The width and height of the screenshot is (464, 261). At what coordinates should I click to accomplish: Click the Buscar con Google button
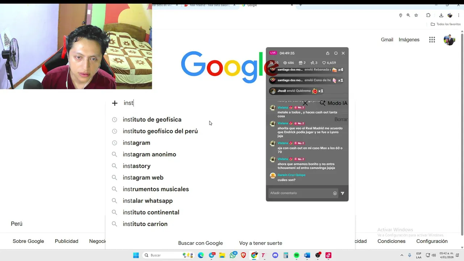click(x=200, y=243)
